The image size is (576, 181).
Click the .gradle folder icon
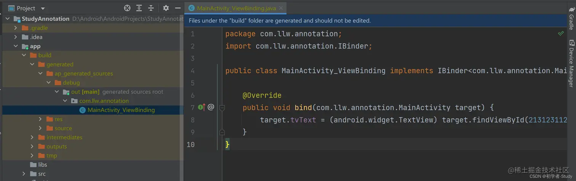tap(25, 28)
